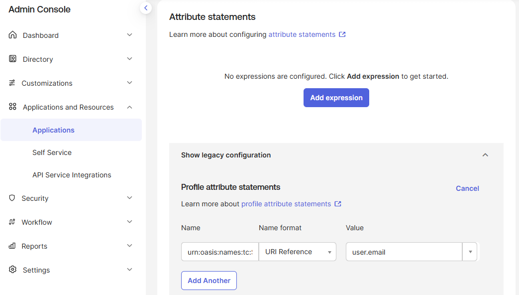Open the URI Reference name format dropdown

pos(298,252)
